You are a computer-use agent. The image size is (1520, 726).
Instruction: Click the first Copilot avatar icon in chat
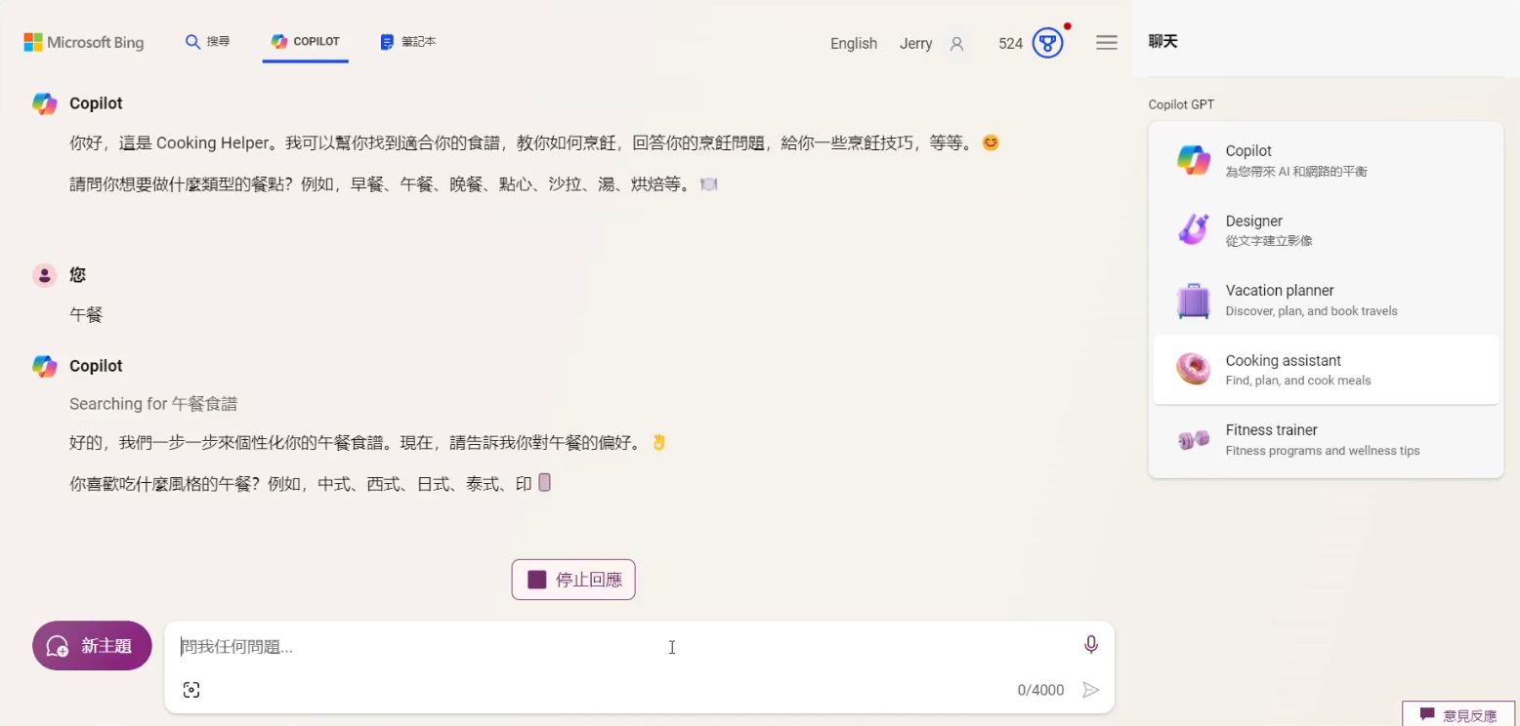tap(44, 103)
